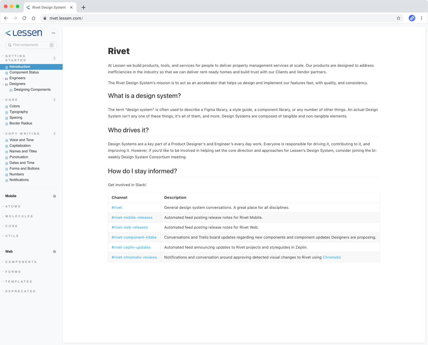Click the Lessen logo

click(24, 33)
